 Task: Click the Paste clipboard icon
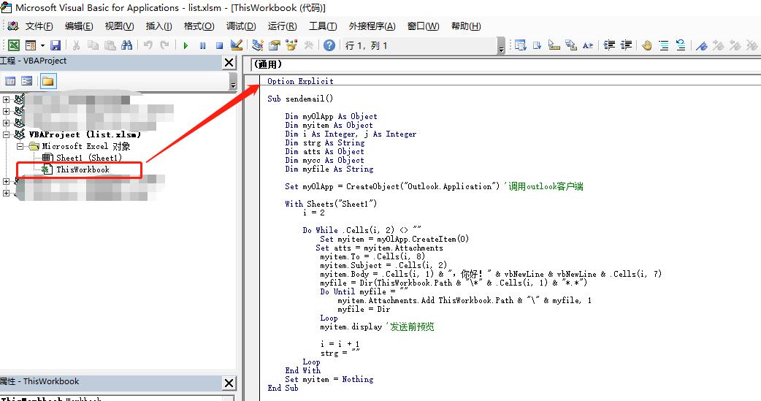pyautogui.click(x=110, y=45)
